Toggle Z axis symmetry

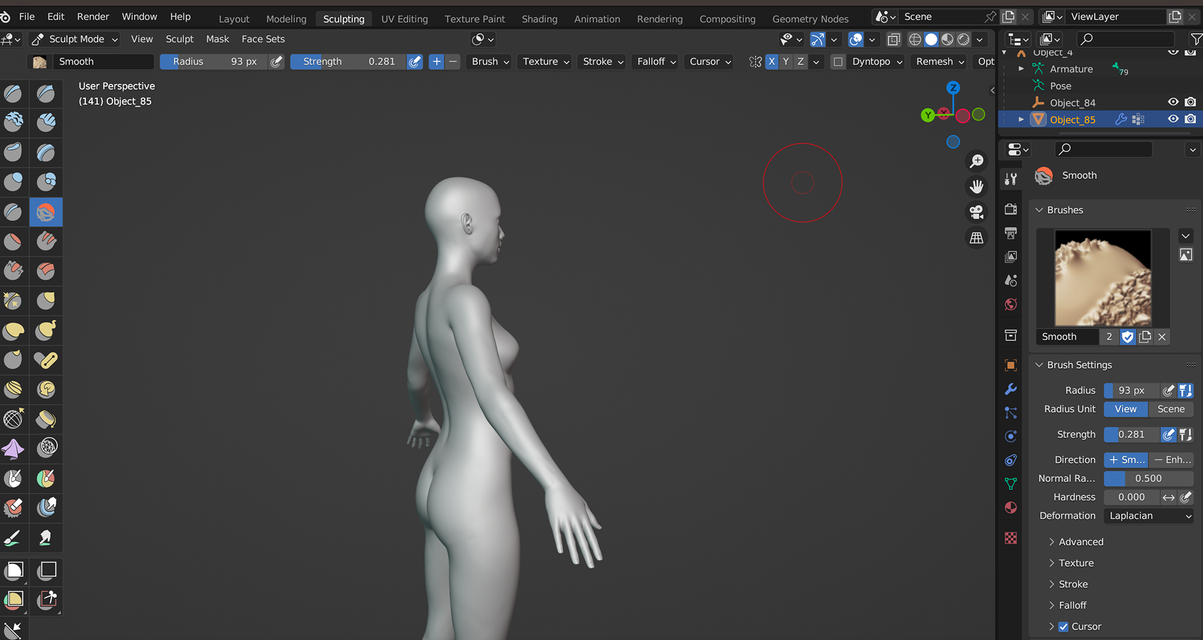(800, 61)
